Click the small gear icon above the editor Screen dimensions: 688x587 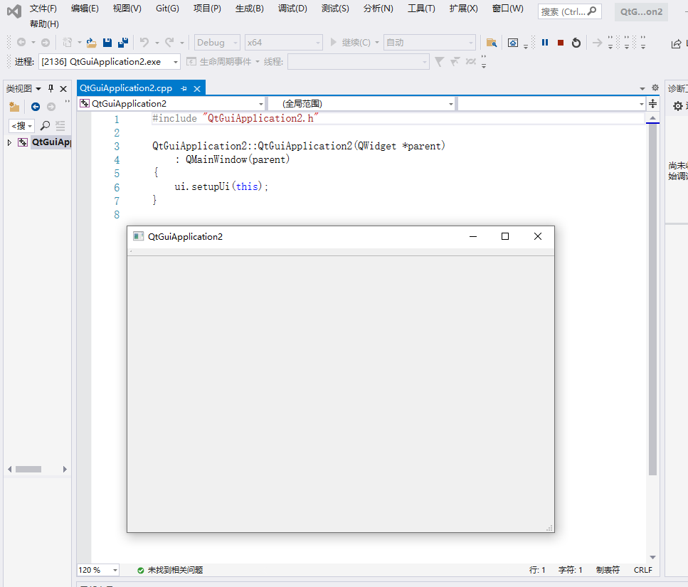[x=655, y=88]
